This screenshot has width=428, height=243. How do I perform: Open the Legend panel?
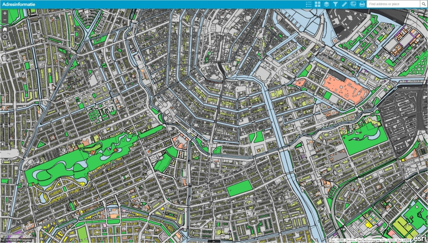309,4
